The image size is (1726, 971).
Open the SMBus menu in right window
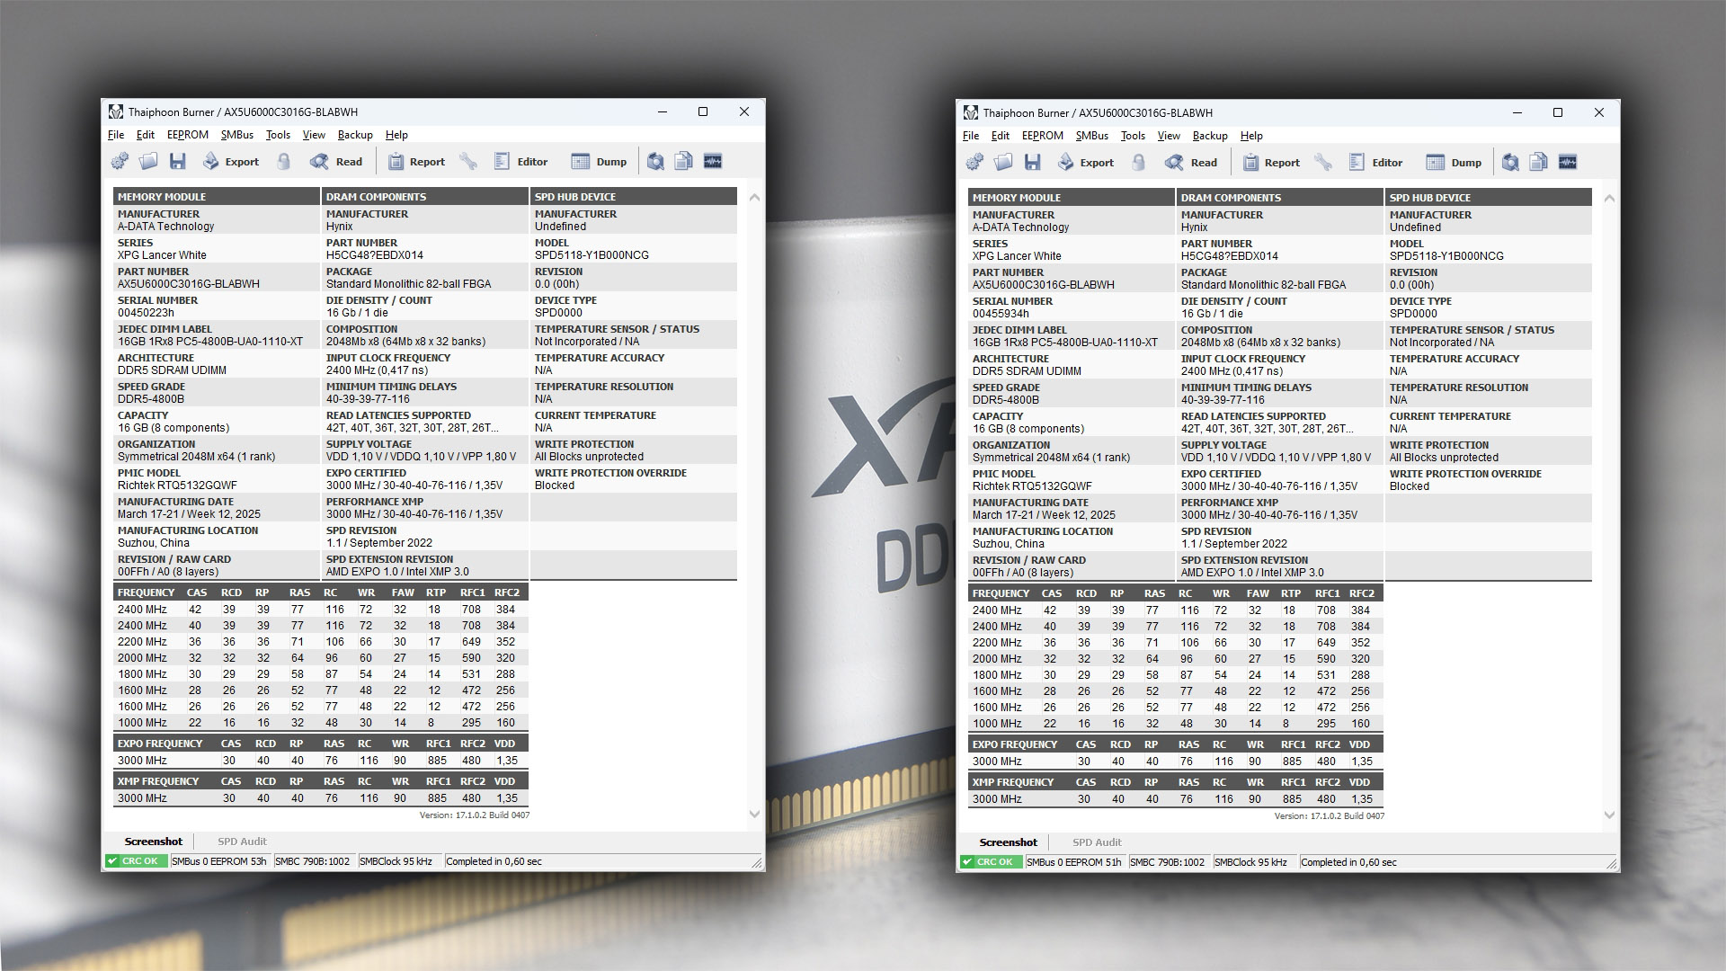(1091, 136)
